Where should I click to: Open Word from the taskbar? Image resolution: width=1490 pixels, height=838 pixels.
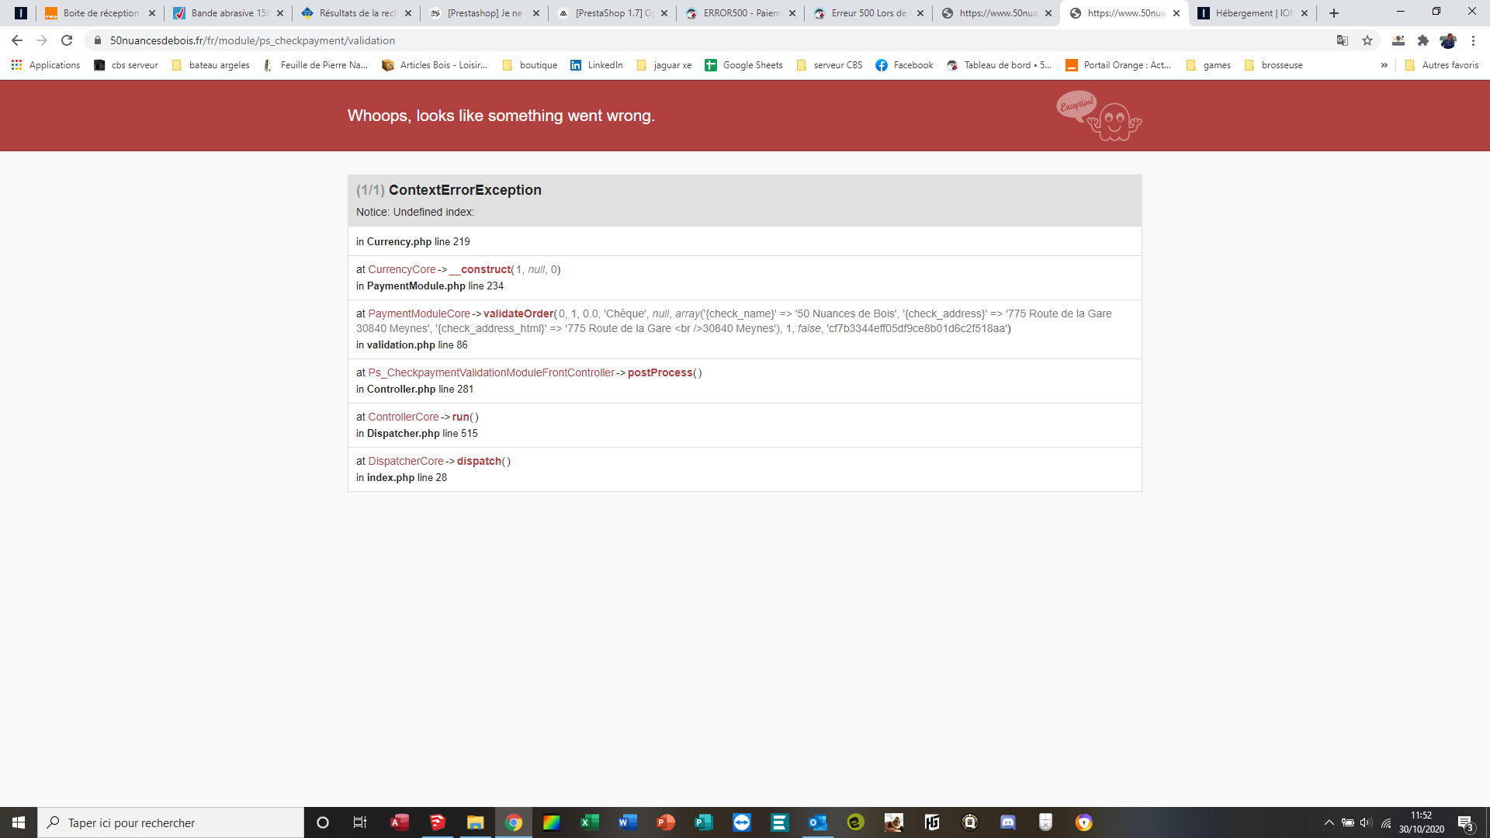click(x=628, y=822)
